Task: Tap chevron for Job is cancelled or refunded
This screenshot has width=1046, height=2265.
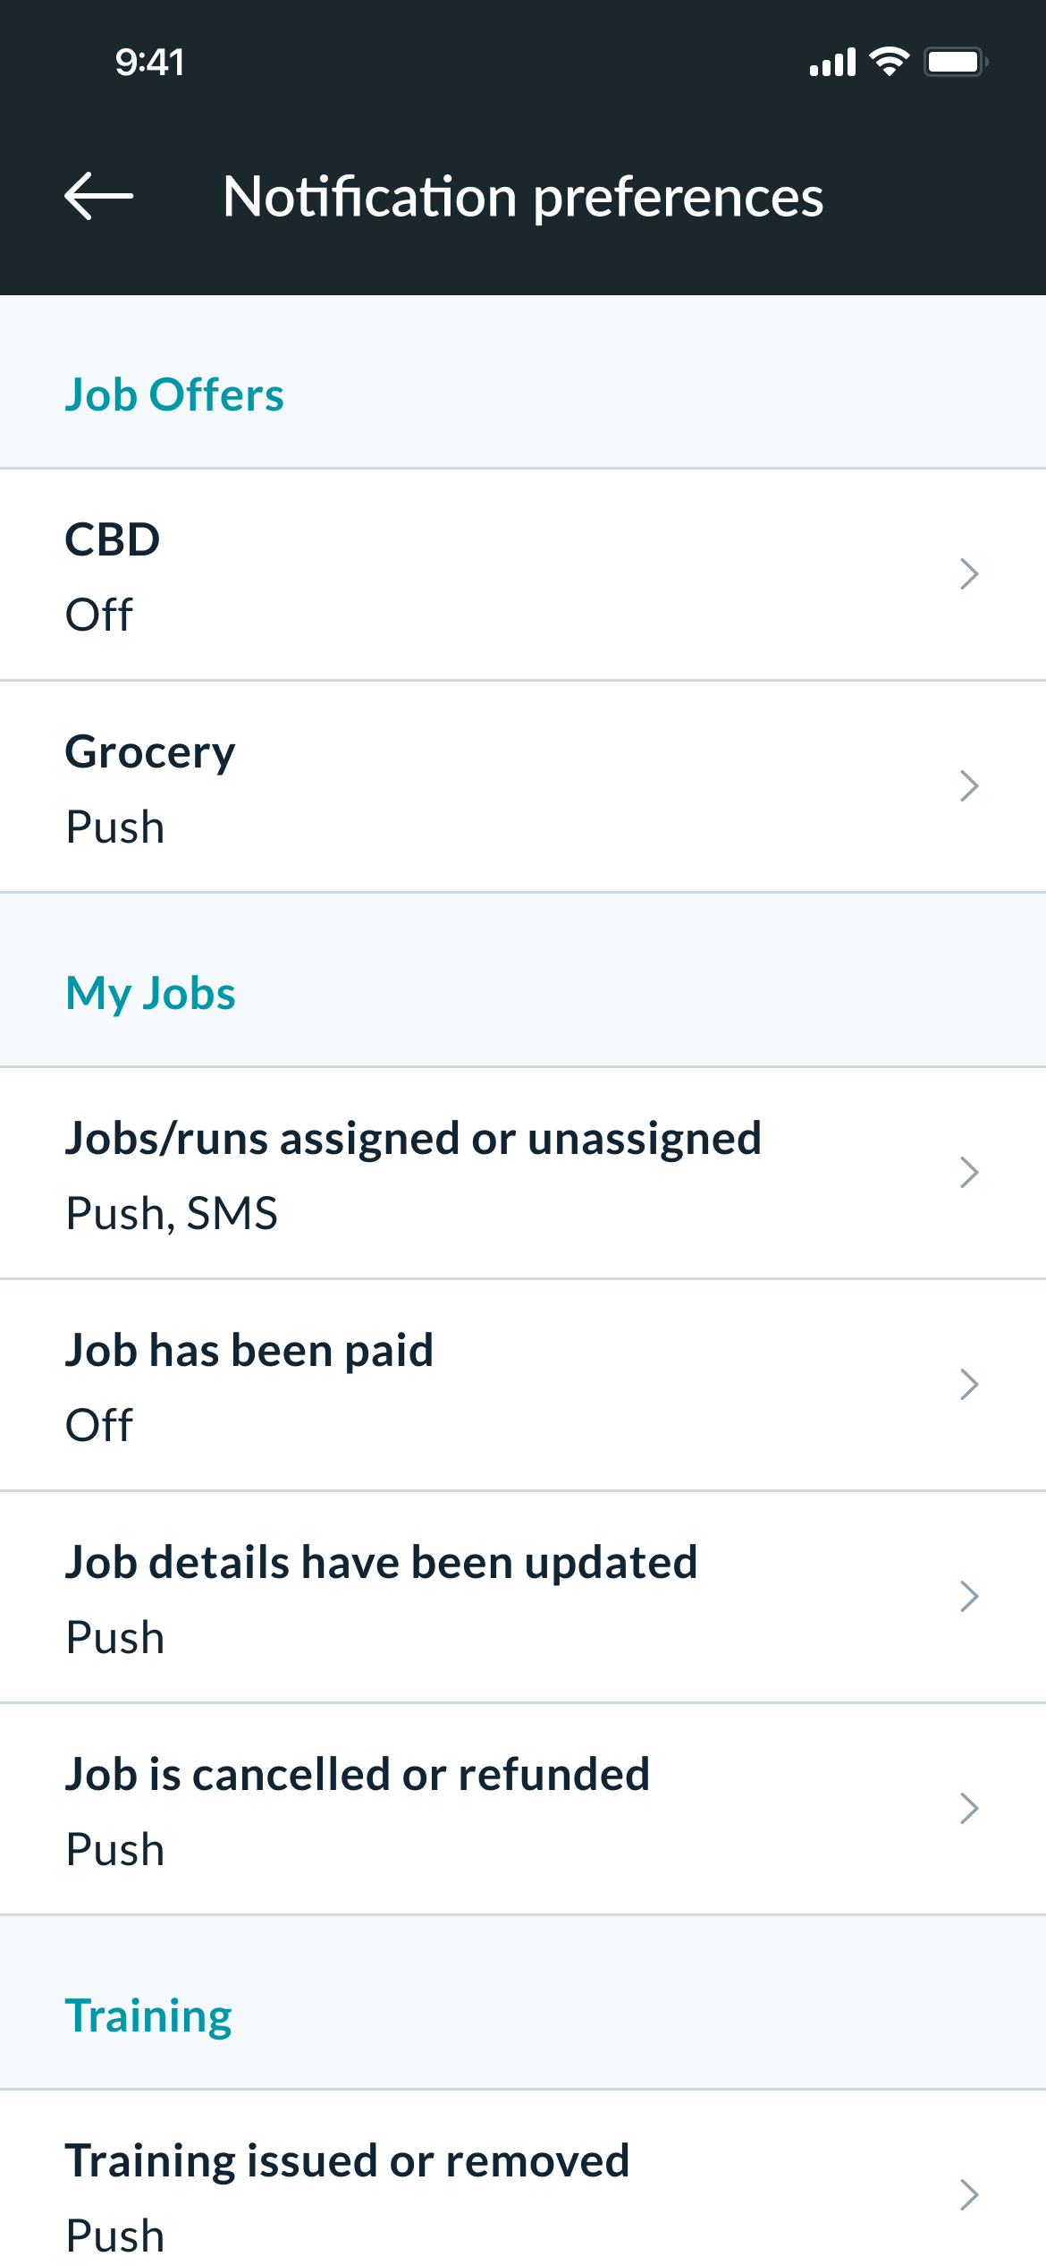Action: pyautogui.click(x=969, y=1809)
